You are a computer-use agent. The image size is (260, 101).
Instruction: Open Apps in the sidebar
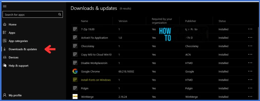coord(12,33)
